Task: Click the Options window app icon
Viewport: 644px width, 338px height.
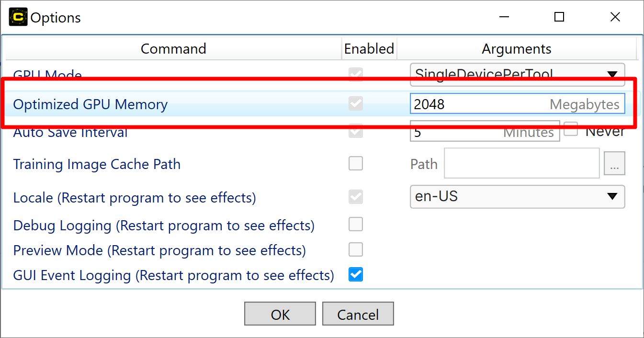Action: click(x=18, y=17)
